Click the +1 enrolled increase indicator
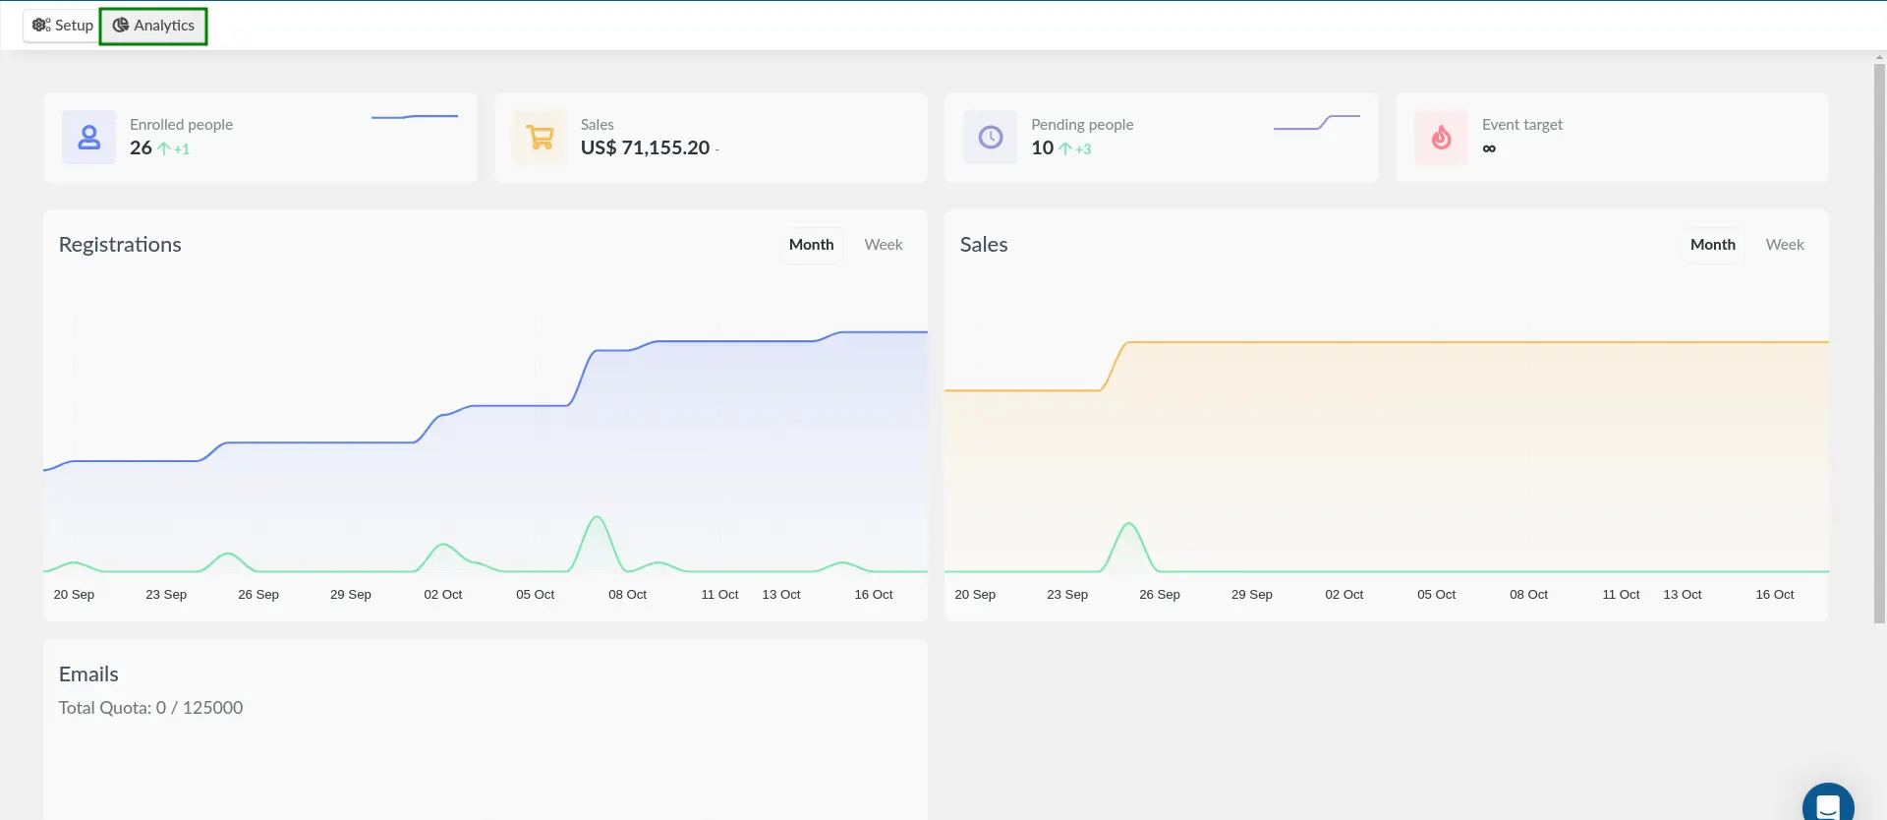This screenshot has width=1887, height=820. (174, 149)
